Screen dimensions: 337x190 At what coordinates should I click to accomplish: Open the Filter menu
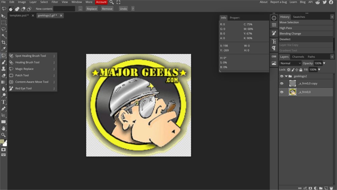tap(55, 2)
